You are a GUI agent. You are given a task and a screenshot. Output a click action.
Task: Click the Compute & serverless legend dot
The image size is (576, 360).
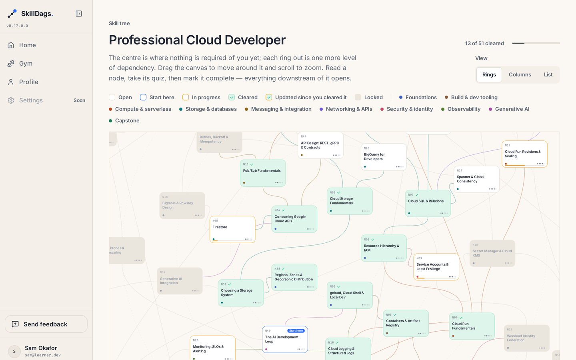pyautogui.click(x=110, y=109)
